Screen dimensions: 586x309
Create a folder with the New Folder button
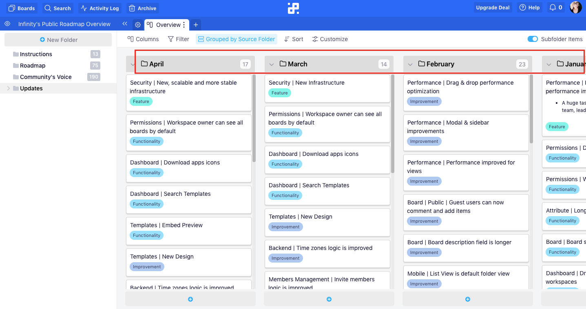58,40
